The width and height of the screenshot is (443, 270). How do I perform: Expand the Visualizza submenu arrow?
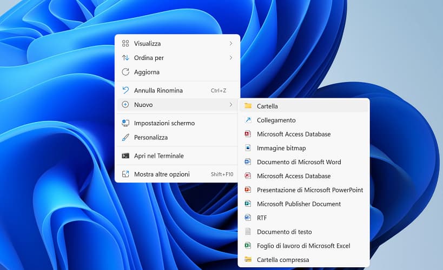pyautogui.click(x=231, y=43)
